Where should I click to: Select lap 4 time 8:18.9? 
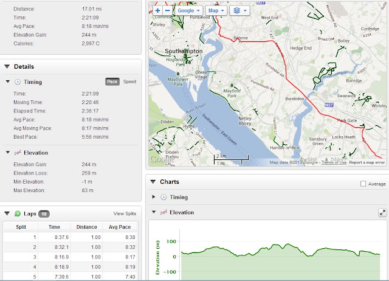tap(61, 267)
